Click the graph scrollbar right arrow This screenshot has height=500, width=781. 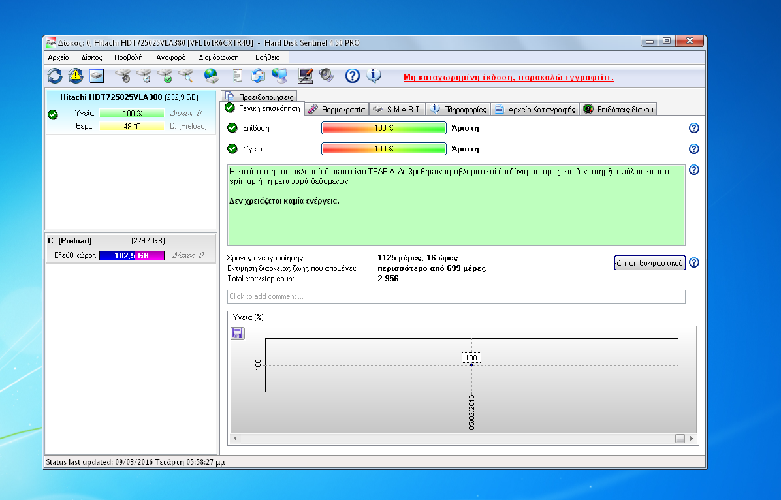click(x=692, y=438)
